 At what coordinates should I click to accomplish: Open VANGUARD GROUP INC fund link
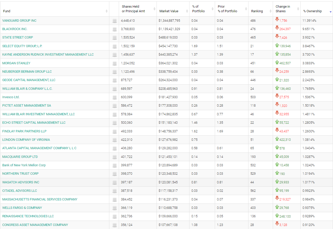pos(19,21)
